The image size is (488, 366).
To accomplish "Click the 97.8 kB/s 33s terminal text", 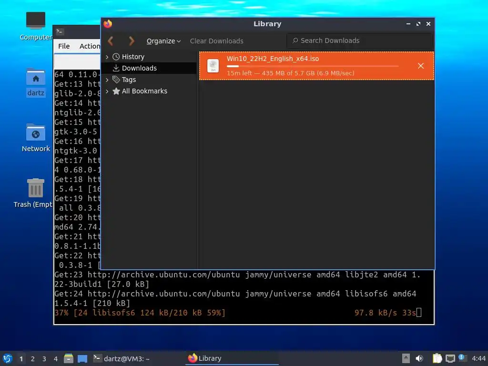I will 385,313.
